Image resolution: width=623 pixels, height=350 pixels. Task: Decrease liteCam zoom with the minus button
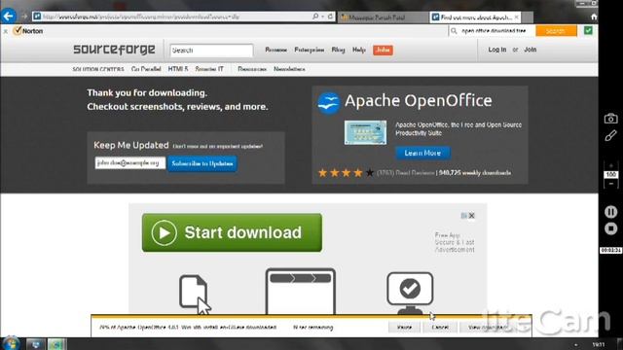610,184
